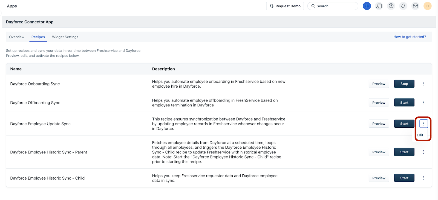438x200 pixels.
Task: Start the Dayforce Offboarding Sync recipe
Action: [x=404, y=103]
